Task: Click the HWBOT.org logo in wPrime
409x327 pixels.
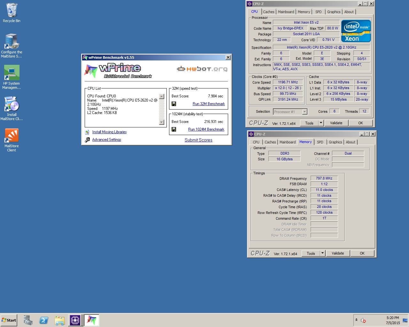Action: pos(202,69)
